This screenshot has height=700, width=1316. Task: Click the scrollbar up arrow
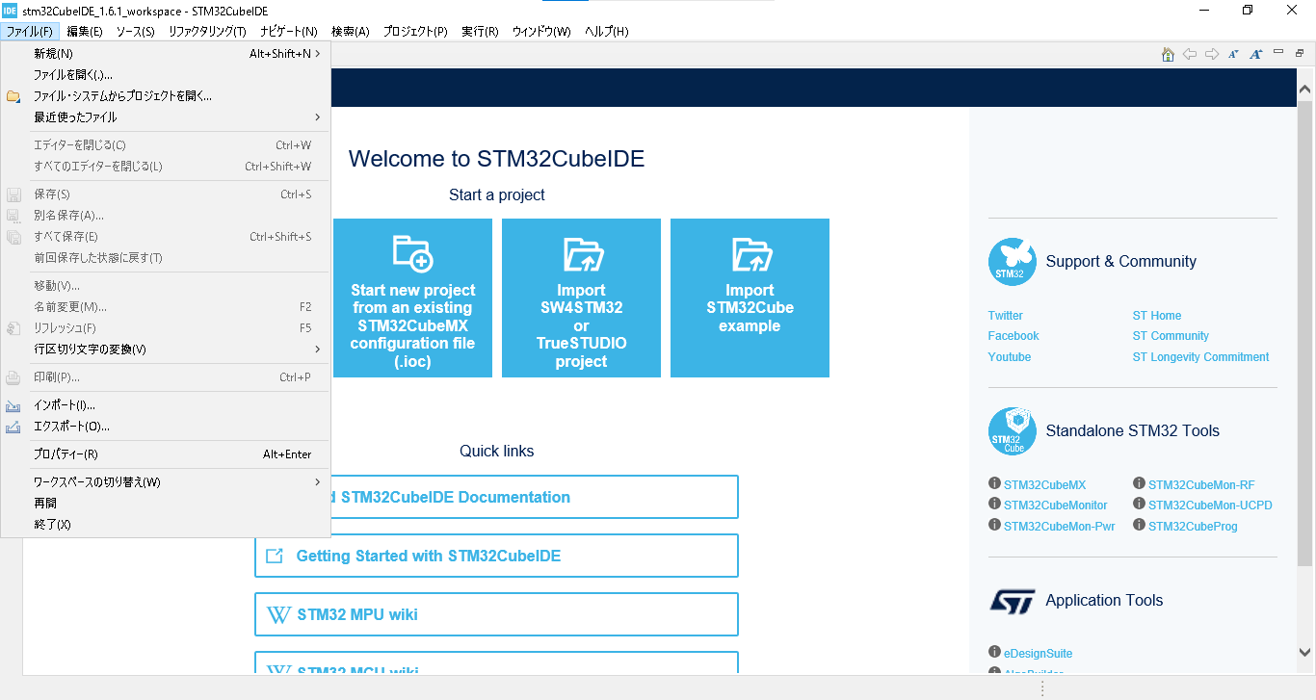click(1305, 90)
